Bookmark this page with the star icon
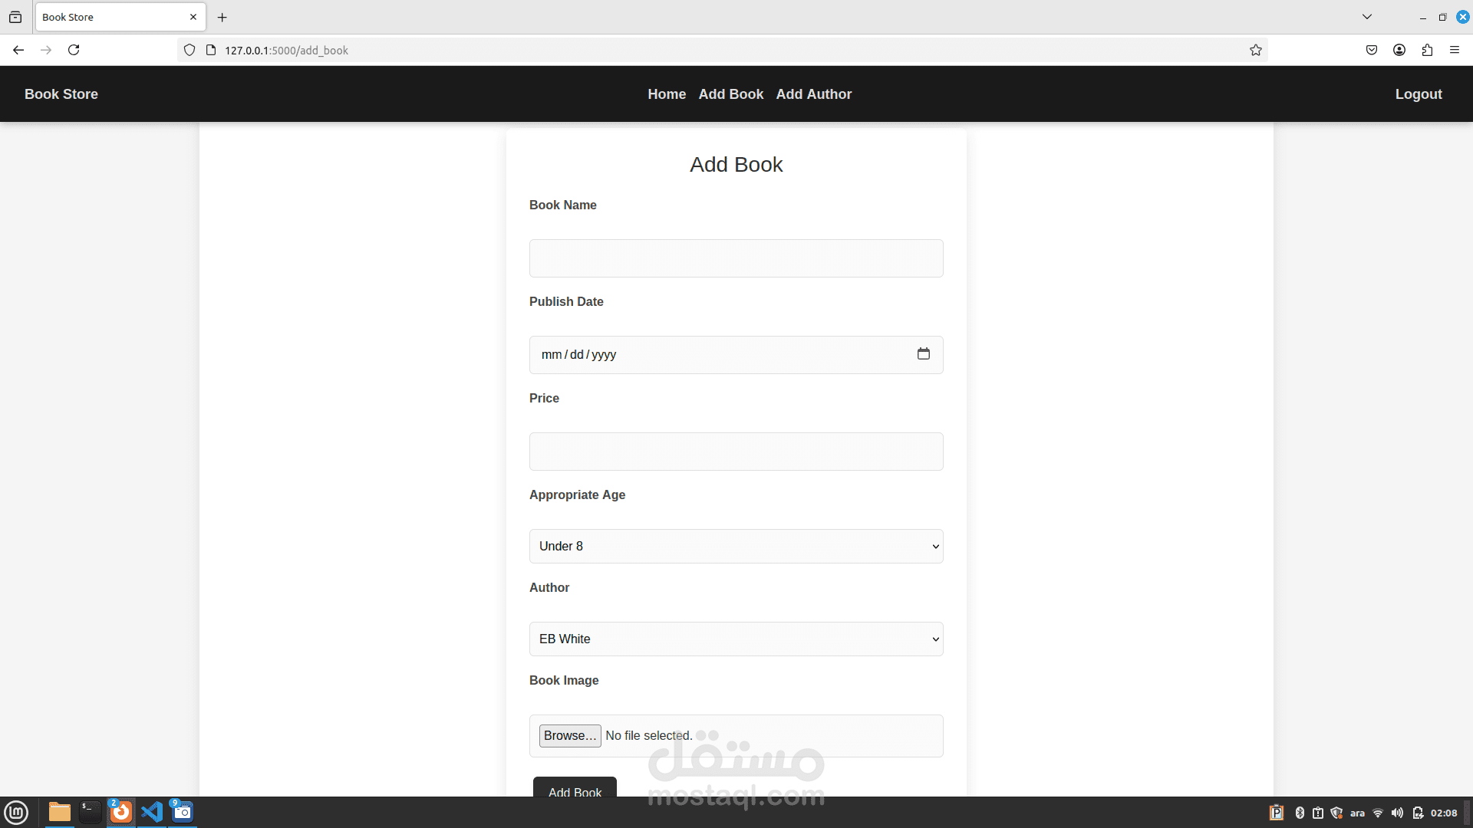The height and width of the screenshot is (828, 1473). click(1255, 51)
